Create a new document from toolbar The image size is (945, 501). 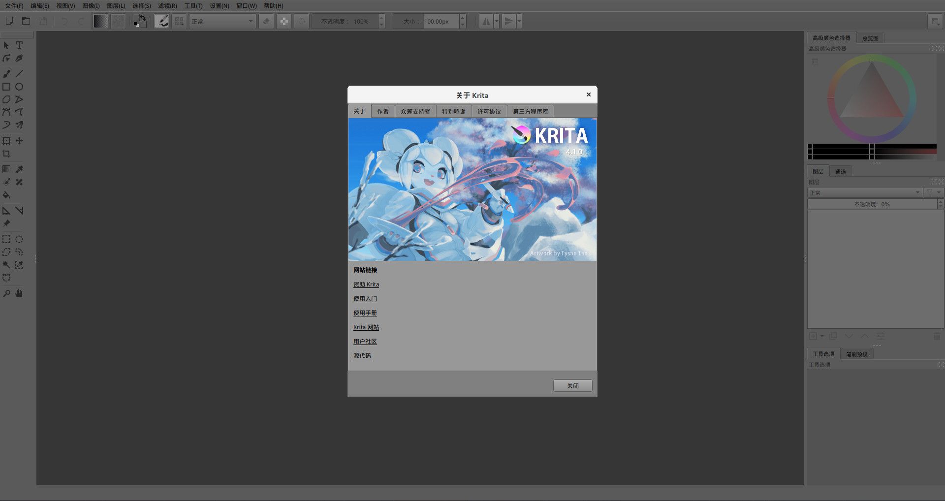coord(9,21)
